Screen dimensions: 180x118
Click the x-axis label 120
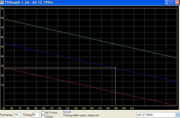point(60,108)
